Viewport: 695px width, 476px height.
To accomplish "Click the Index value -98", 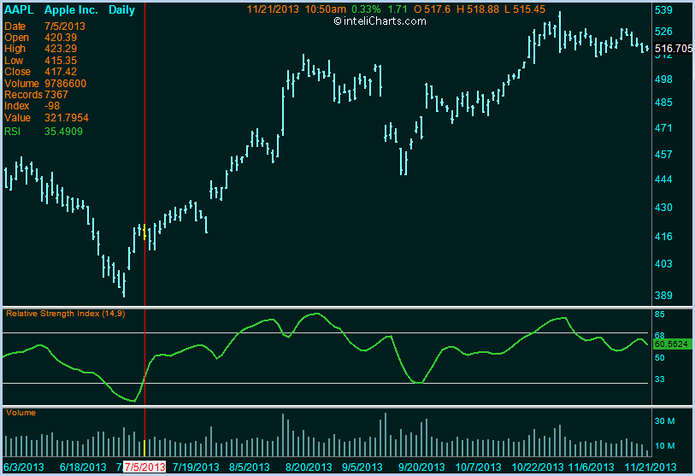I will (x=52, y=106).
